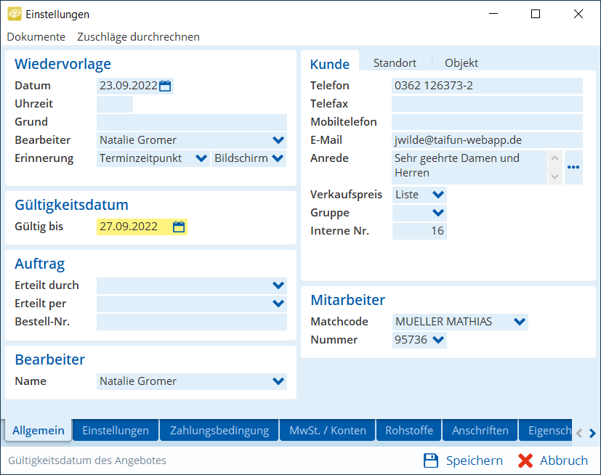
Task: Click into the Bestell-Nr. field
Action: pyautogui.click(x=191, y=322)
